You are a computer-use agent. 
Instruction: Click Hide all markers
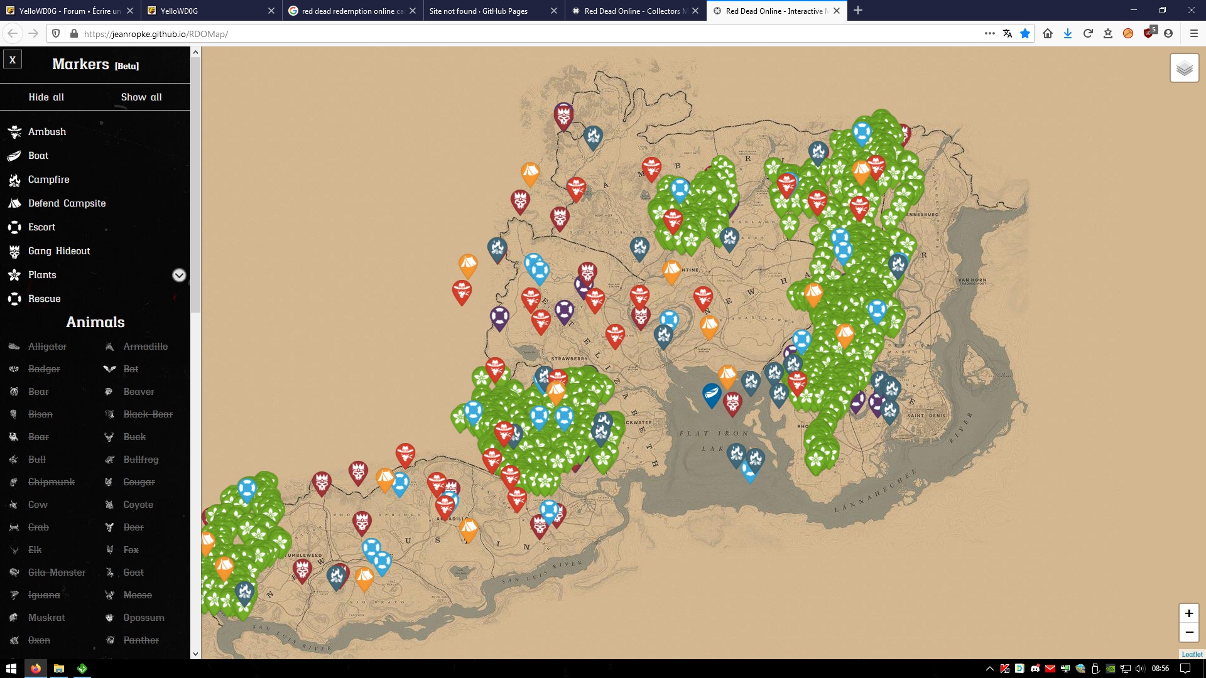coord(46,97)
